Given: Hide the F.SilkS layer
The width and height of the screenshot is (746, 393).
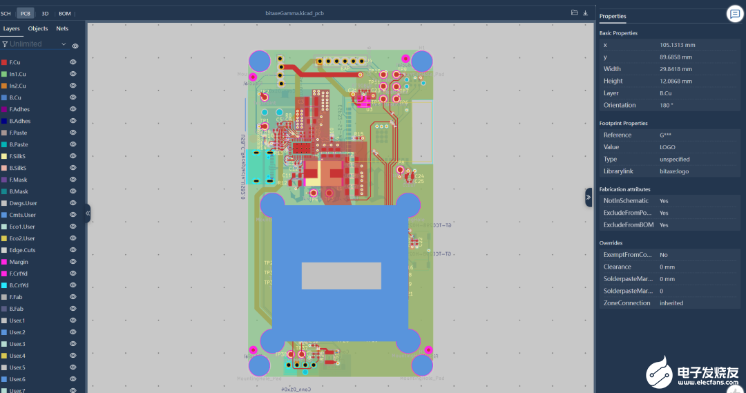Looking at the screenshot, I should (x=73, y=156).
